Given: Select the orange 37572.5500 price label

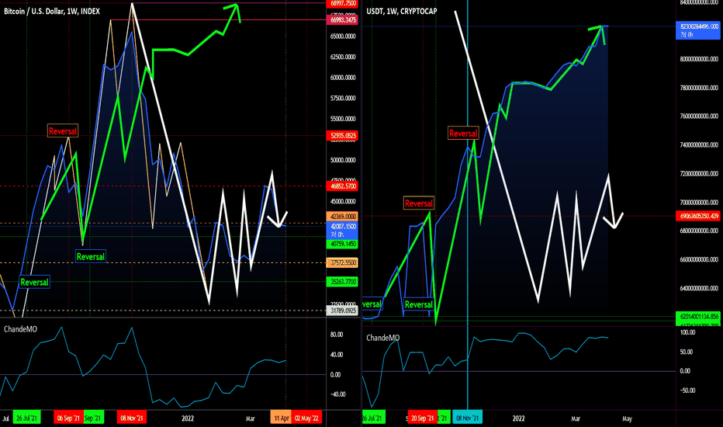Looking at the screenshot, I should [343, 263].
